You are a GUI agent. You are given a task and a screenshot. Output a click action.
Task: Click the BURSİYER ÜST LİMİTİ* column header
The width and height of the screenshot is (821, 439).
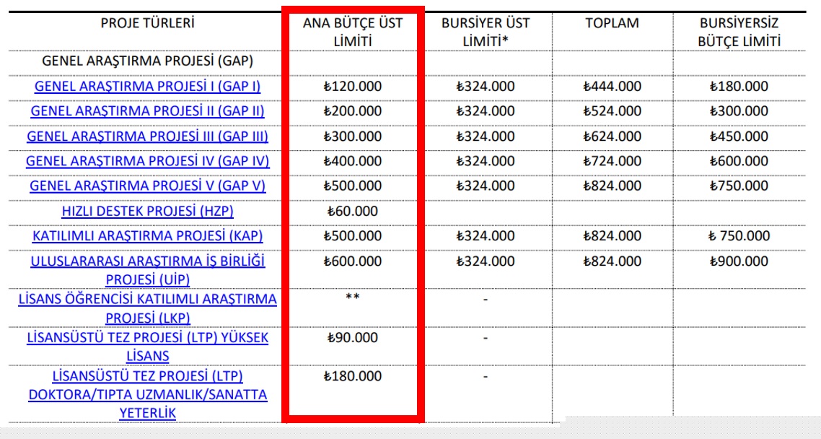coord(486,32)
